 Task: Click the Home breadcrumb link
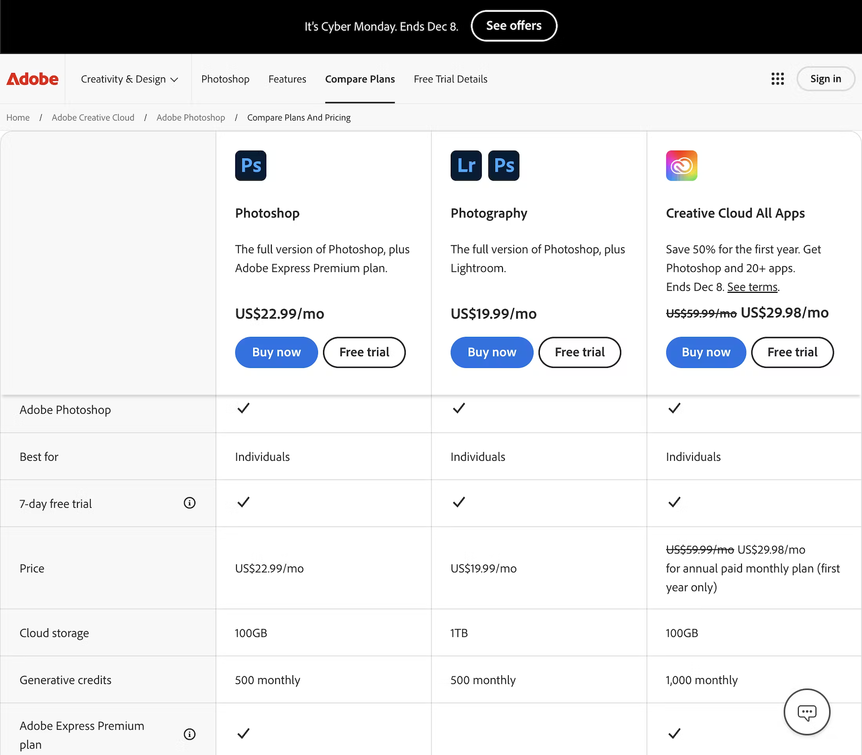(x=18, y=118)
